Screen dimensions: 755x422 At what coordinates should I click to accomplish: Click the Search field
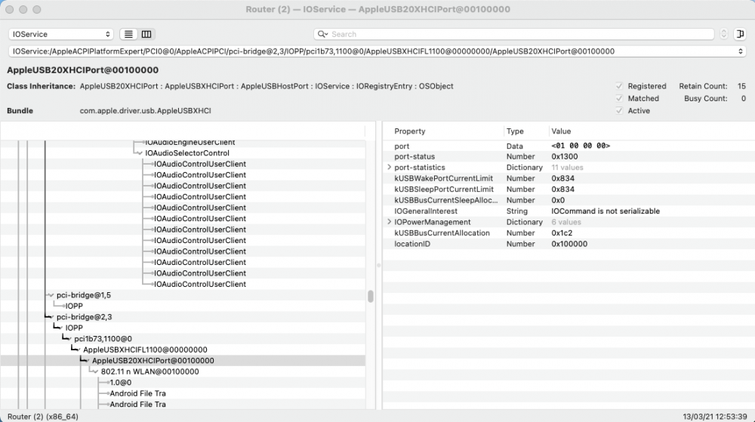pos(513,34)
